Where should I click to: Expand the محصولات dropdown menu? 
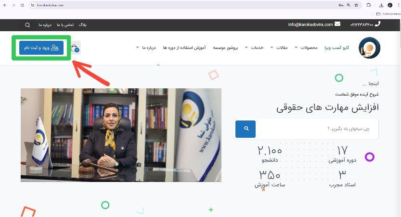(x=306, y=48)
